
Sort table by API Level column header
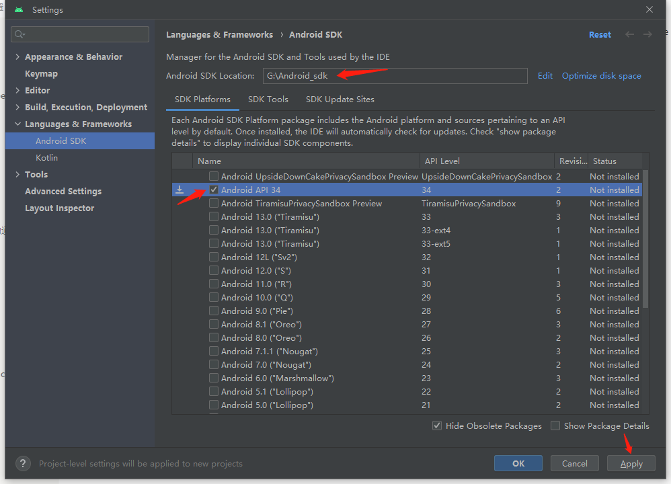[487, 161]
